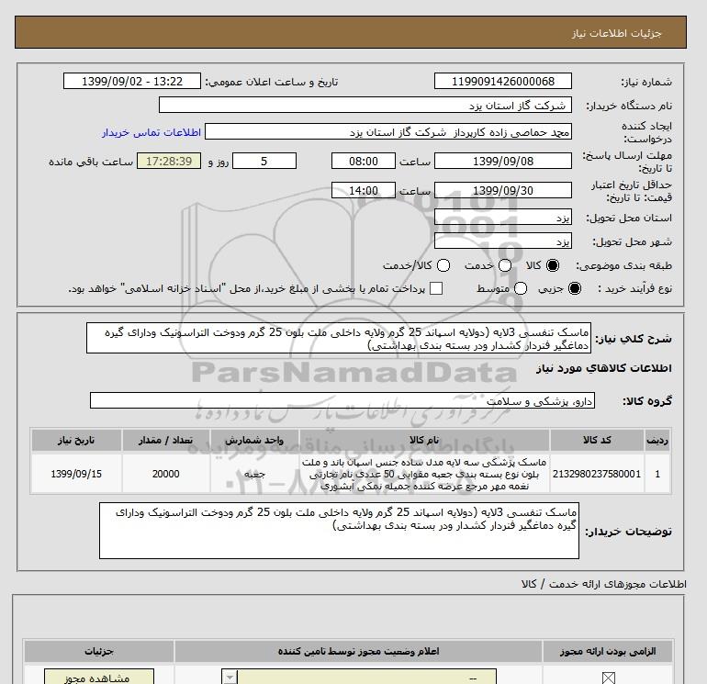The height and width of the screenshot is (684, 707).
Task: Toggle the mandatory permit checkbox
Action: point(608,678)
